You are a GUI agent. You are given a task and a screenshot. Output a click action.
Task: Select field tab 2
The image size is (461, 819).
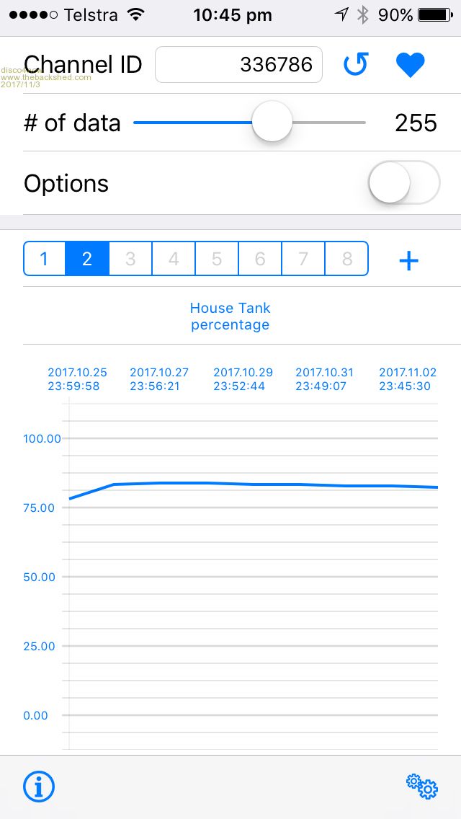tap(87, 259)
